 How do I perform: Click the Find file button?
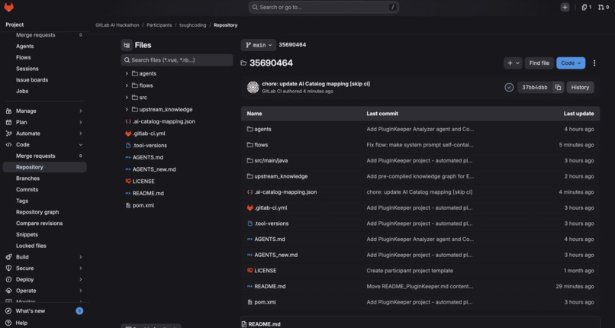point(539,63)
